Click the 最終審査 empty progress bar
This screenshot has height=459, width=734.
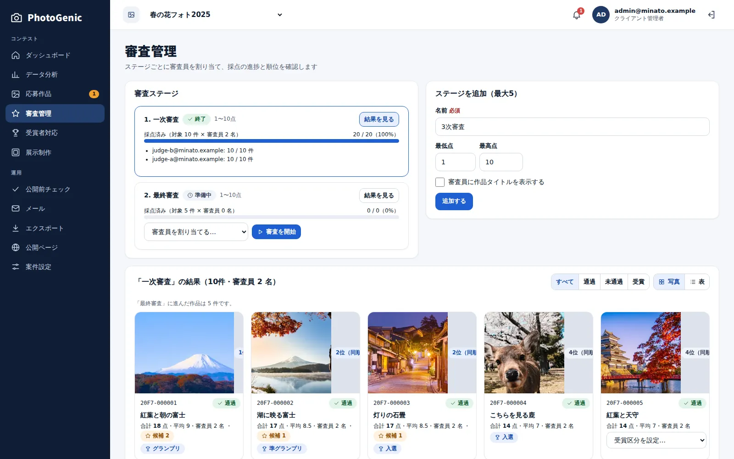point(272,217)
